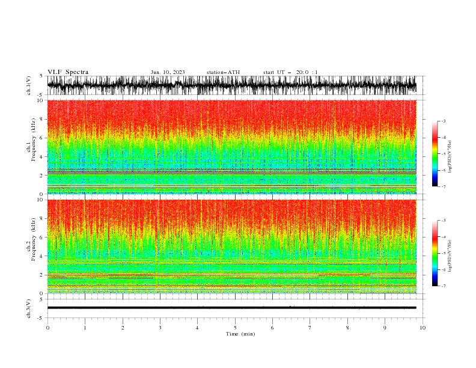Click the "6" kHz tick of ch.2 spectrogram

(41, 237)
